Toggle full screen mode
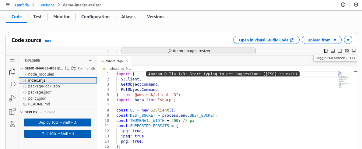Viewport: 362px width, 149px height. pyautogui.click(x=354, y=51)
